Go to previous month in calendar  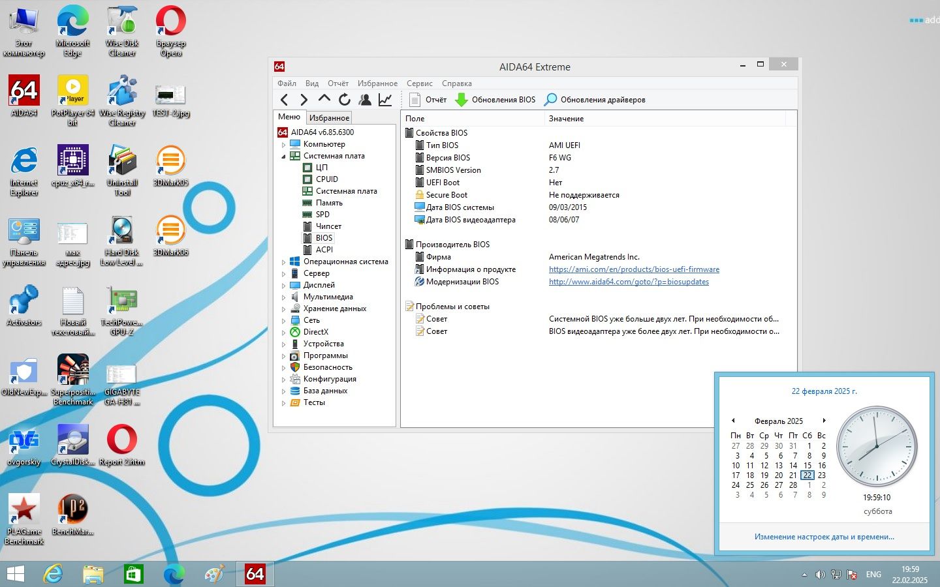pyautogui.click(x=733, y=421)
